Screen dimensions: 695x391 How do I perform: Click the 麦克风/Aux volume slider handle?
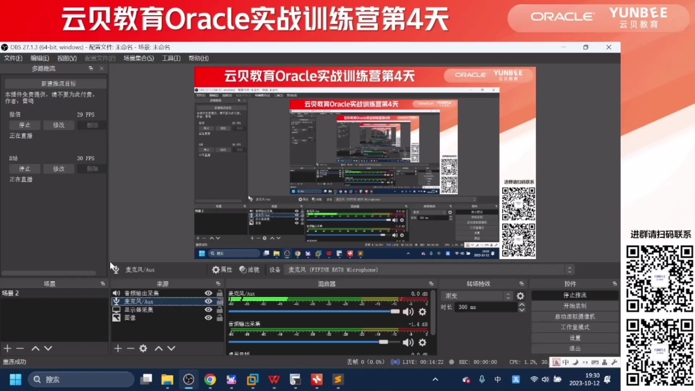pos(395,312)
